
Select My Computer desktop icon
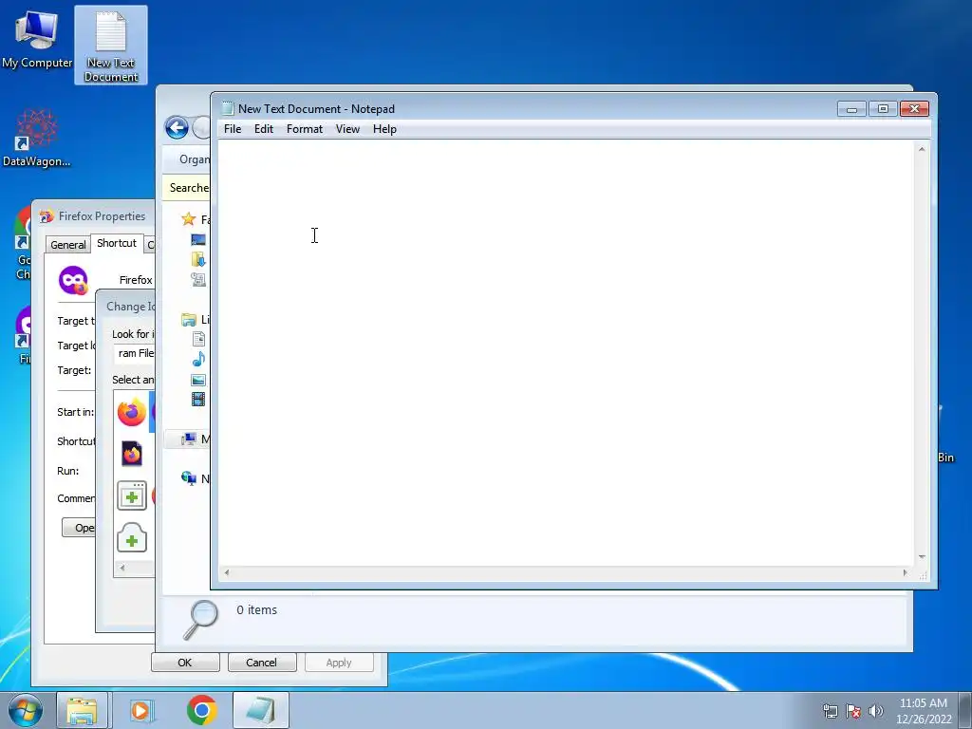pyautogui.click(x=37, y=39)
